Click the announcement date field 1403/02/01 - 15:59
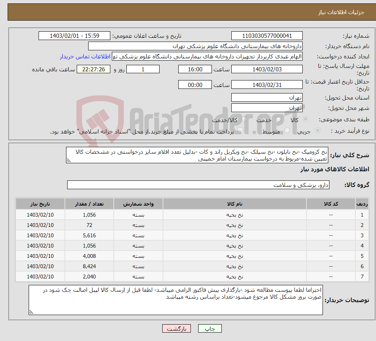The image size is (376, 341). point(74,36)
